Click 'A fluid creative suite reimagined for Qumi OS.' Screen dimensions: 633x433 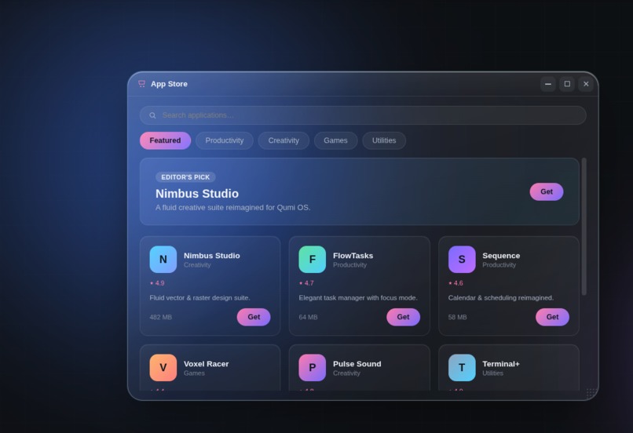pos(233,208)
